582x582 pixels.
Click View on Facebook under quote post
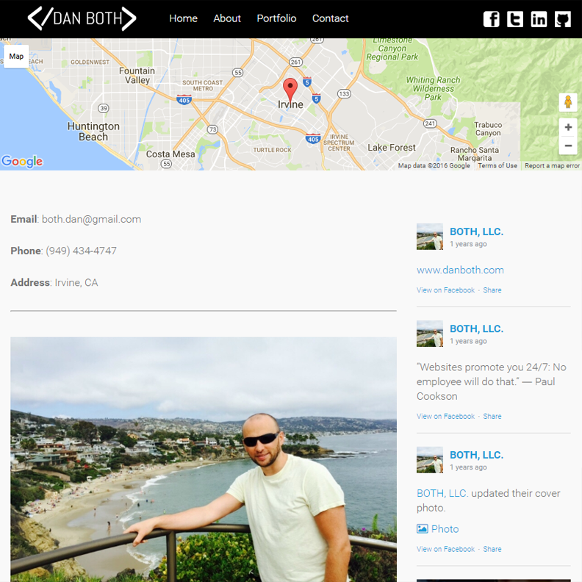(x=445, y=416)
